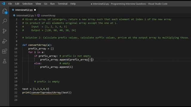This screenshot has width=191, height=107.
Task: Open the Testing flask icon
Action: 4,61
